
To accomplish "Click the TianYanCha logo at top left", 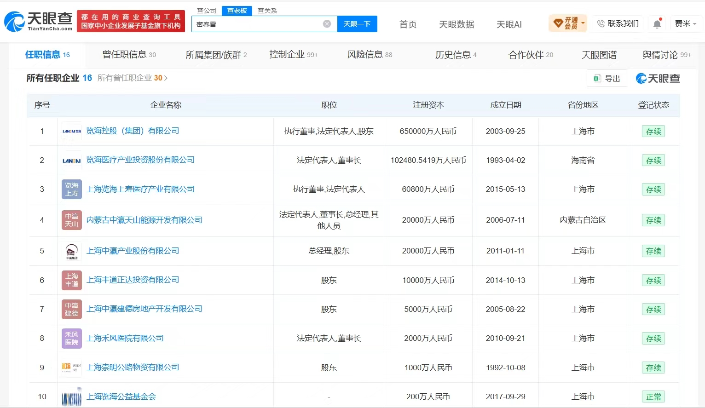I will click(39, 22).
